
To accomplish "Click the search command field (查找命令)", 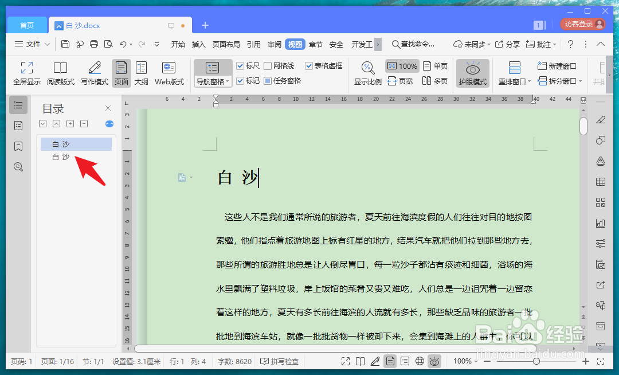I will (x=413, y=44).
